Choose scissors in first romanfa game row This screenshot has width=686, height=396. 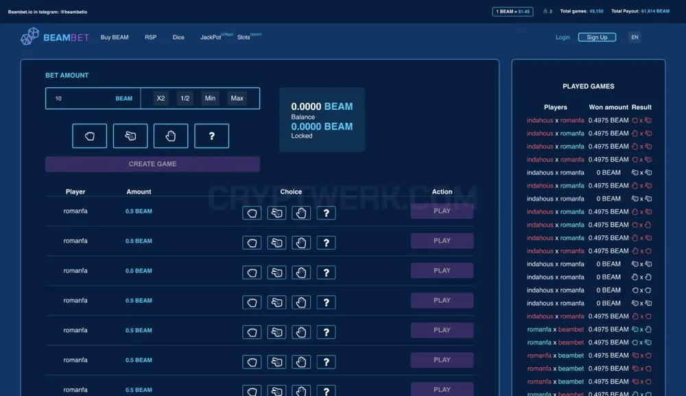(276, 213)
